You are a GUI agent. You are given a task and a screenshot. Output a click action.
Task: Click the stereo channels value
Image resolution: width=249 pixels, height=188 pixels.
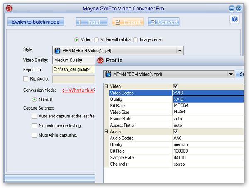pyautogui.click(x=179, y=164)
